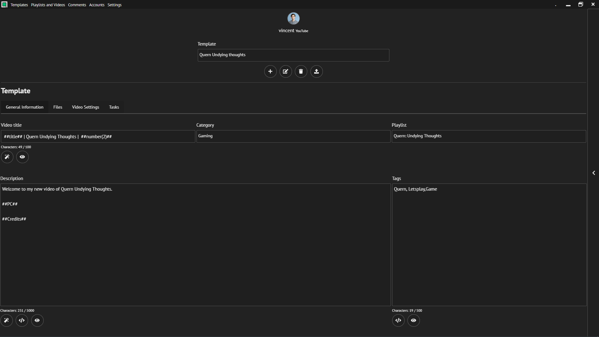Preview the rendered description

[x=37, y=320]
